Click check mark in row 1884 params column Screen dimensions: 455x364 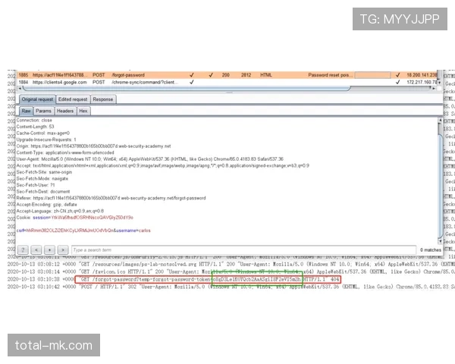[x=192, y=82]
